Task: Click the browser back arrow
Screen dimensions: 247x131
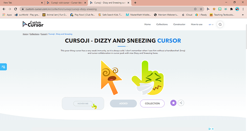Action: pos(4,9)
